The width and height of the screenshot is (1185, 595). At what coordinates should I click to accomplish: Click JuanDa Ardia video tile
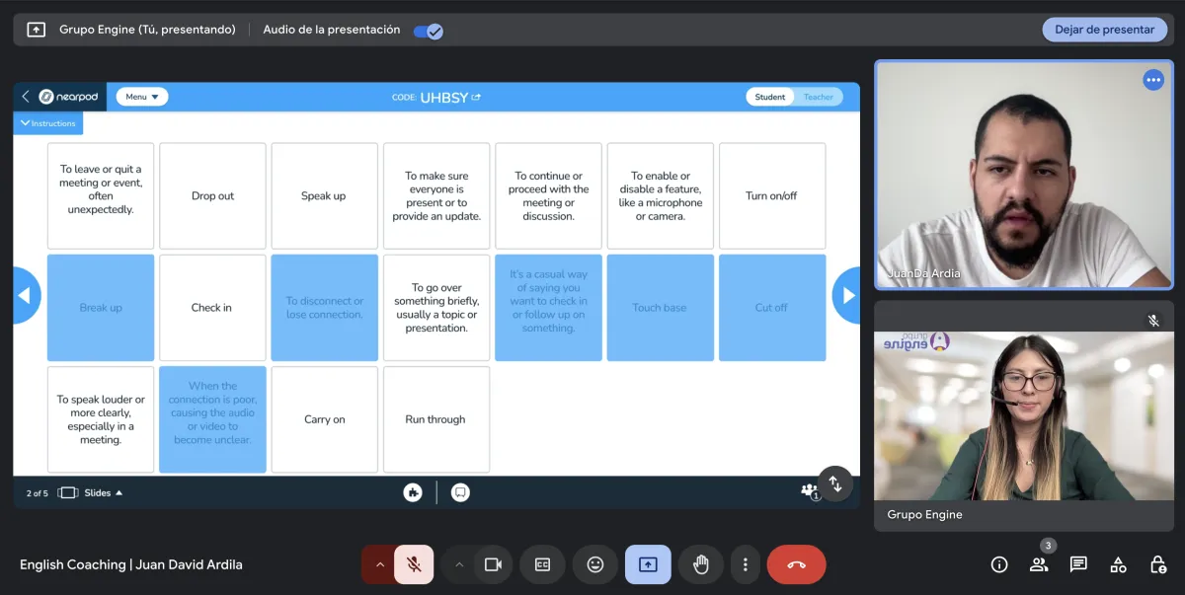coord(1024,175)
